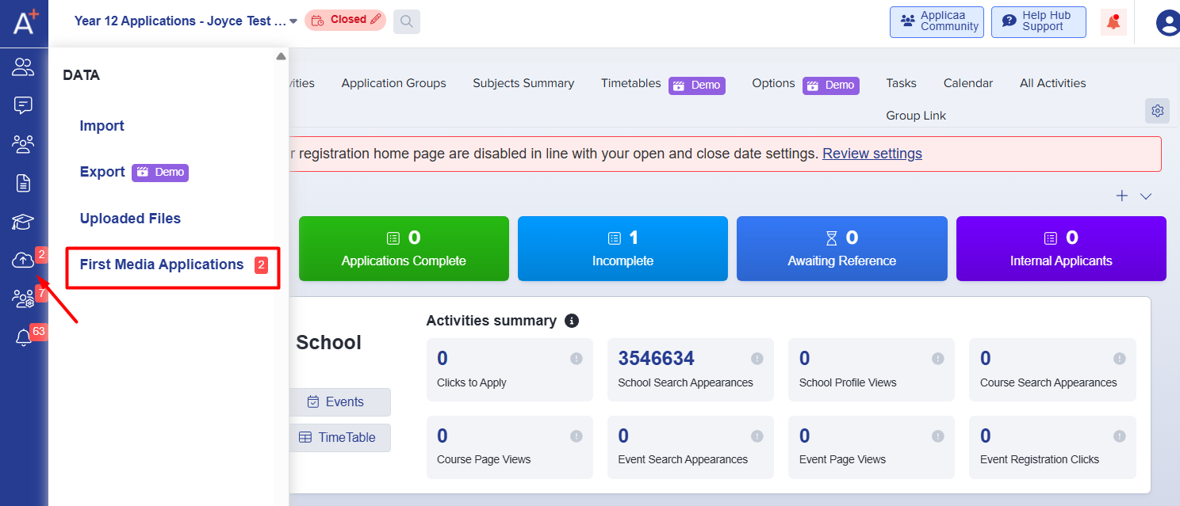Click info icon beside Activities summary

pos(571,321)
